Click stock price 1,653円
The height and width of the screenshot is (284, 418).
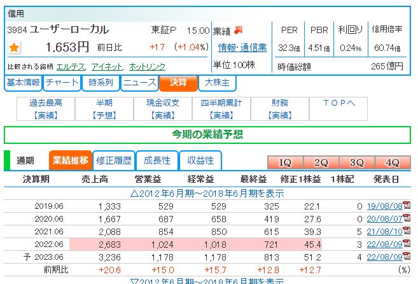[x=67, y=48]
